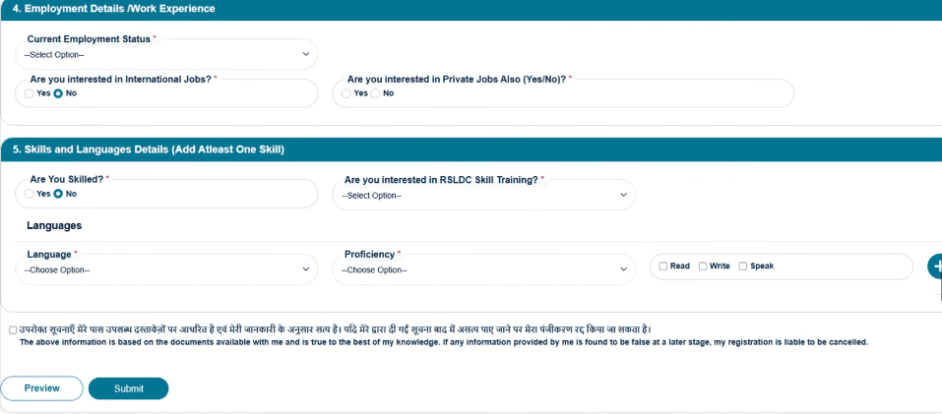The width and height of the screenshot is (942, 414).
Task: Select No for International Jobs interest
Action: pyautogui.click(x=58, y=93)
